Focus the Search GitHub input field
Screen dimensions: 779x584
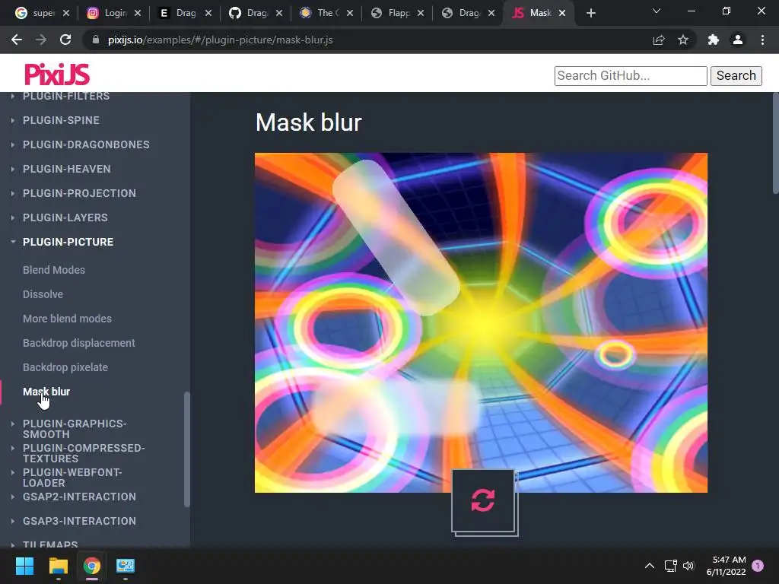(x=631, y=75)
